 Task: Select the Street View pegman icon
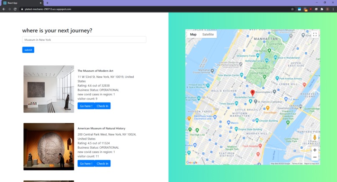point(315,137)
